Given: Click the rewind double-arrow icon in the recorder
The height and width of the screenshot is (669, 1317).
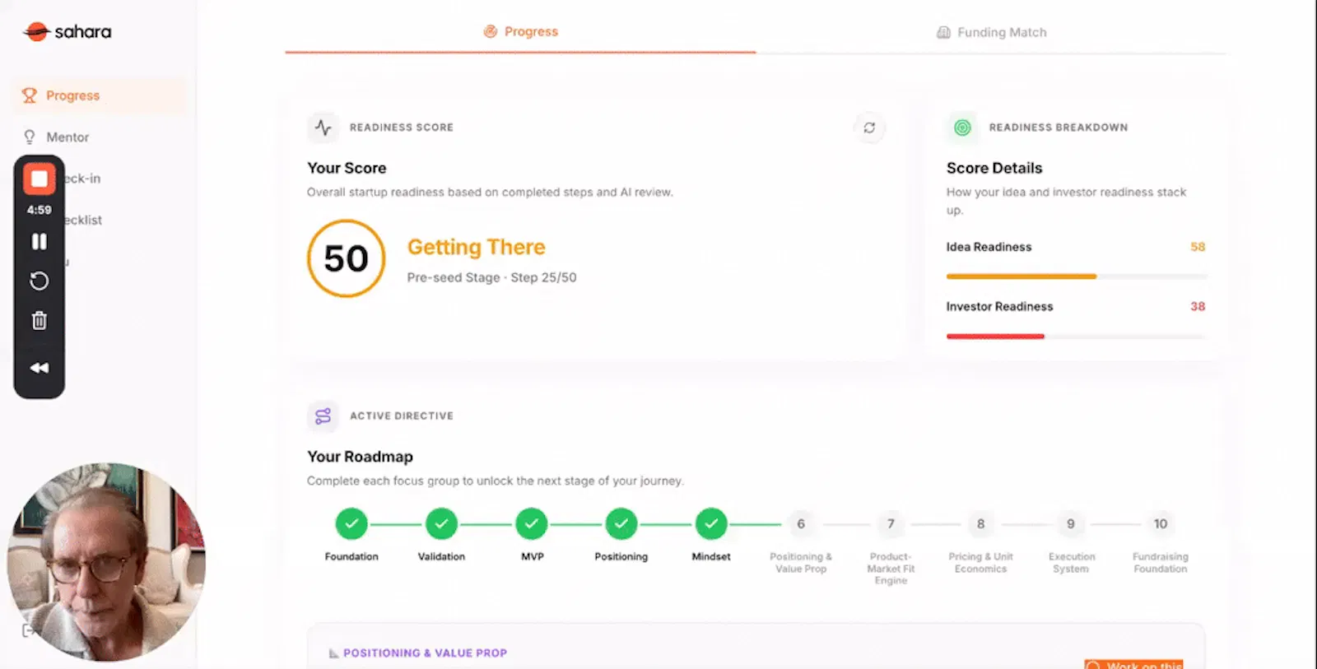Looking at the screenshot, I should [39, 368].
